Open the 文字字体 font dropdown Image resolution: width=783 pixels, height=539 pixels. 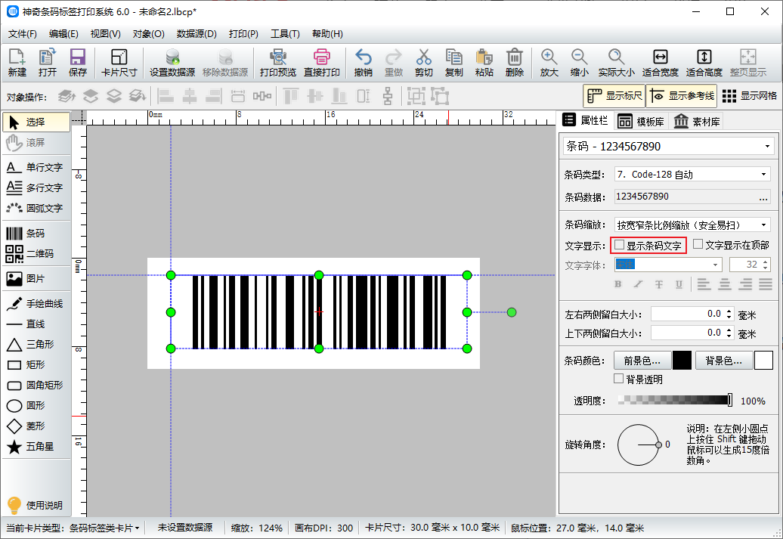coord(716,265)
